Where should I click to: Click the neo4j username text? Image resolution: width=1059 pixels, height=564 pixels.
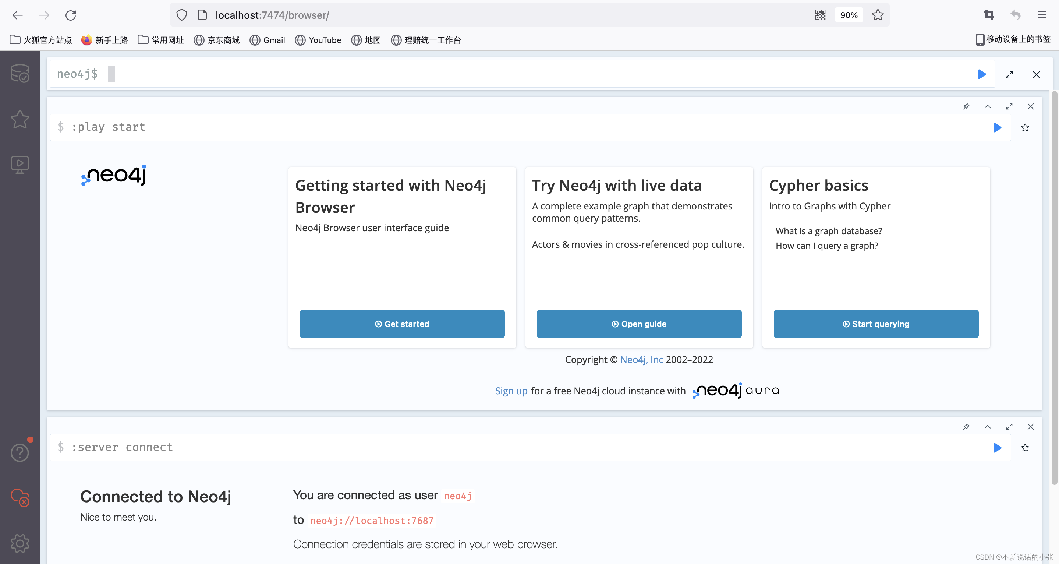point(457,496)
